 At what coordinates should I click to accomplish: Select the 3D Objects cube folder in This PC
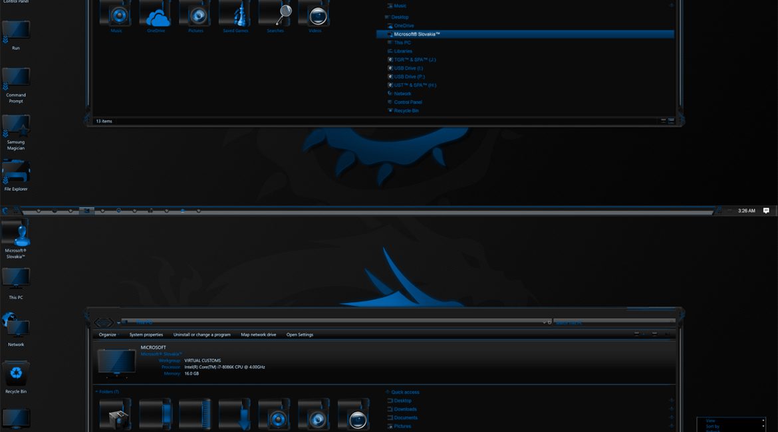[115, 413]
